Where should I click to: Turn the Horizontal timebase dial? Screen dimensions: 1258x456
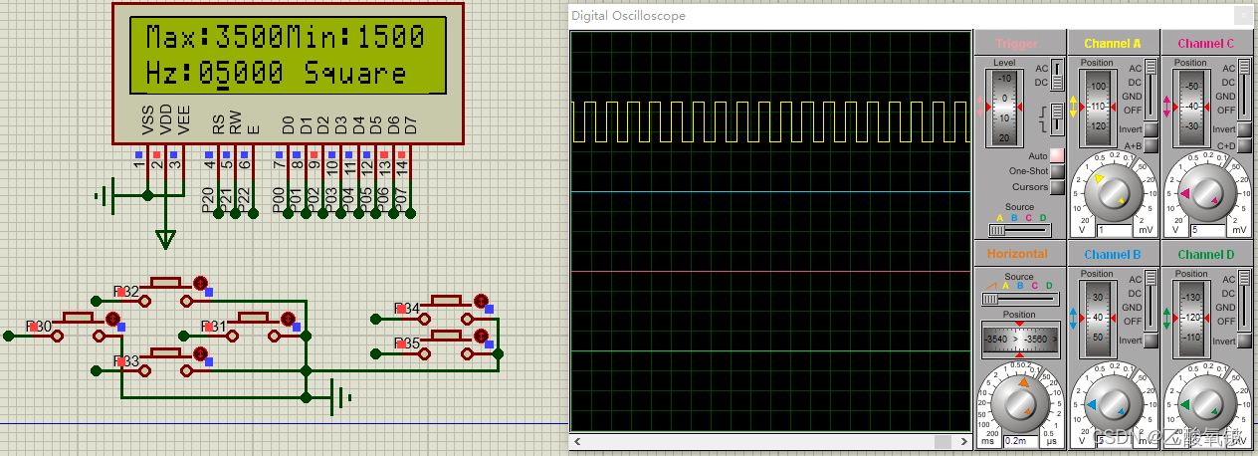coord(1018,403)
